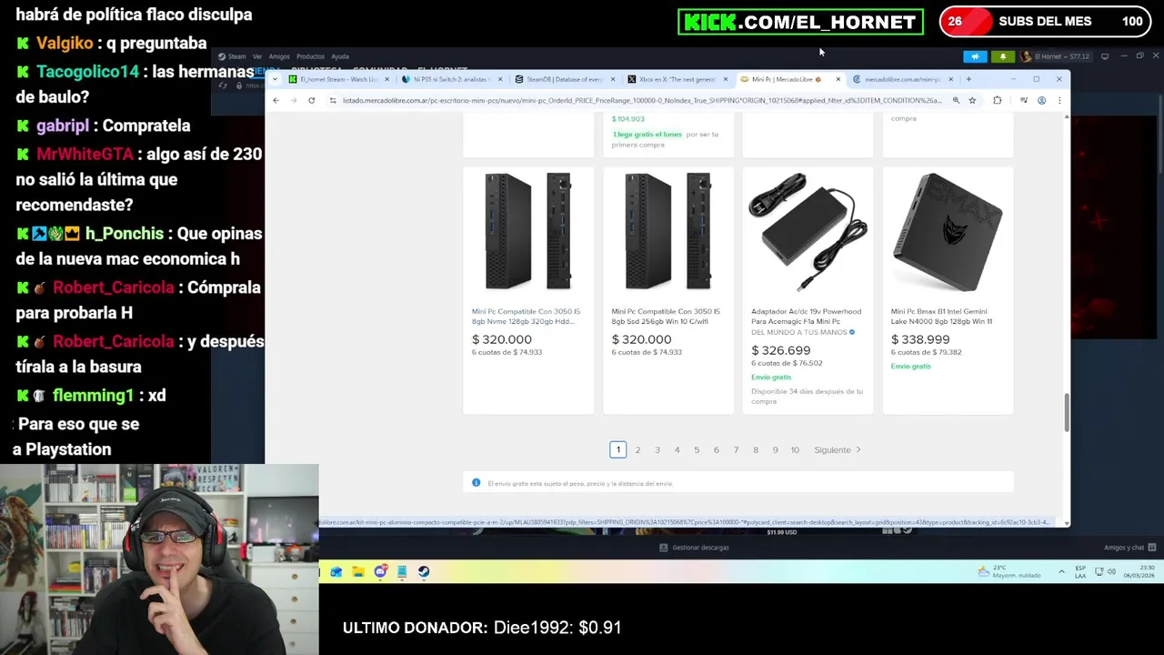Open the browser three-dot menu
Viewport: 1164px width, 655px height.
coord(1059,100)
